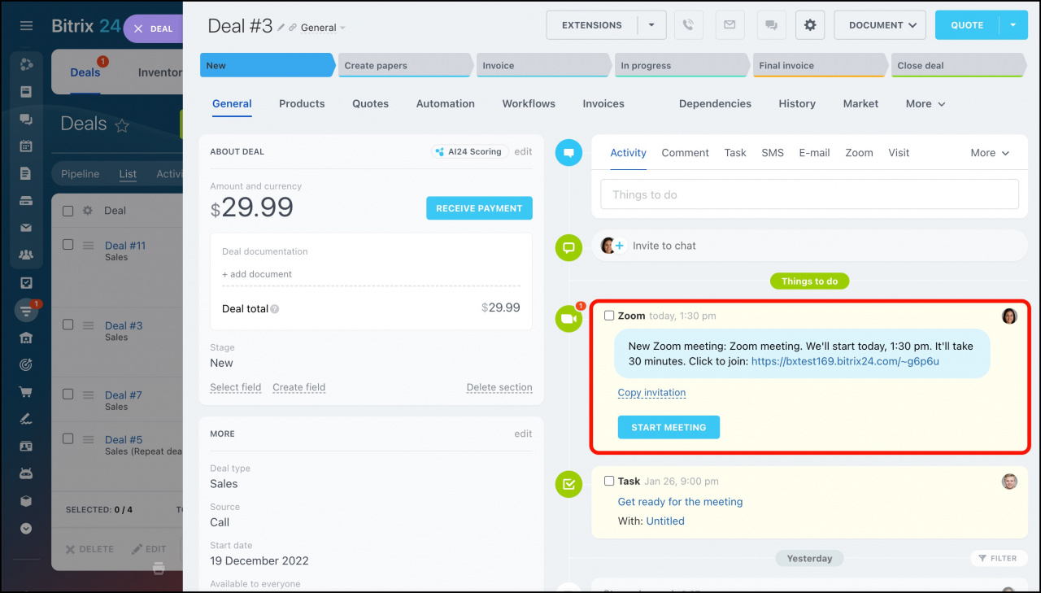Set stage to 'Close deal'

coord(958,66)
